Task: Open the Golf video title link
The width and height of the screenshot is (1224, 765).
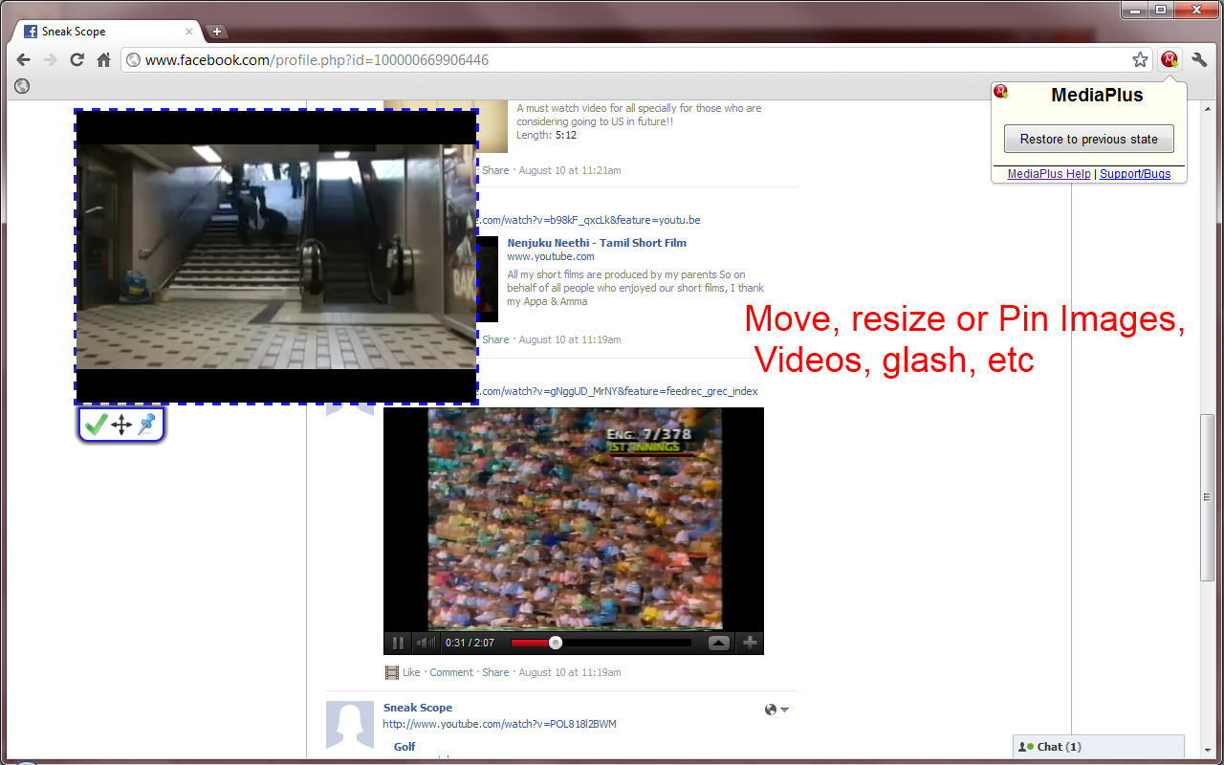Action: (404, 747)
